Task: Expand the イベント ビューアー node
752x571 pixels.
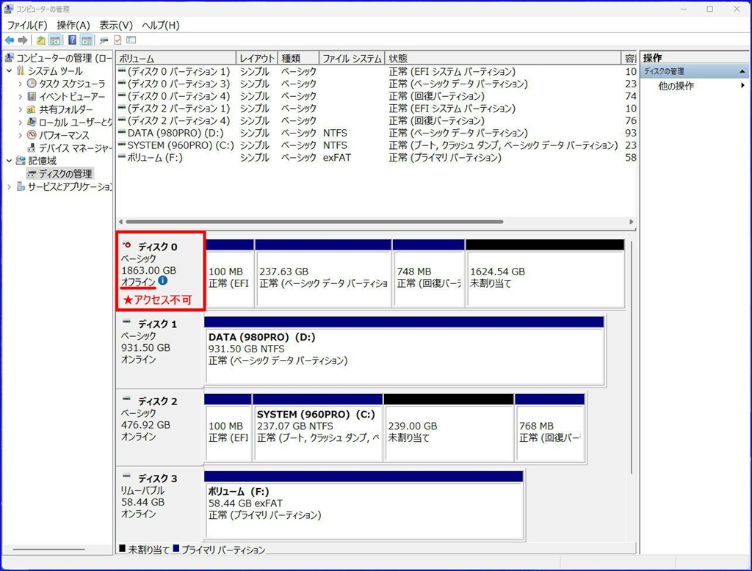Action: pyautogui.click(x=20, y=96)
